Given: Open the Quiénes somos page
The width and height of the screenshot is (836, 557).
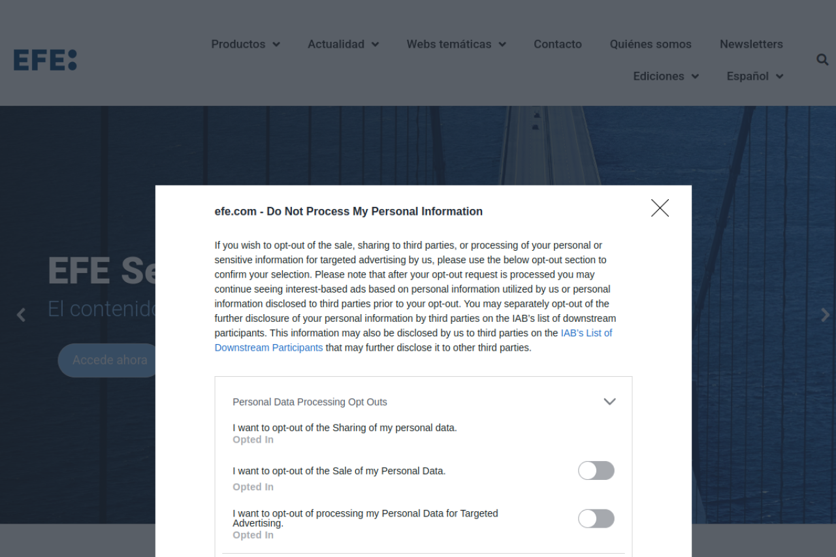Looking at the screenshot, I should click(651, 44).
